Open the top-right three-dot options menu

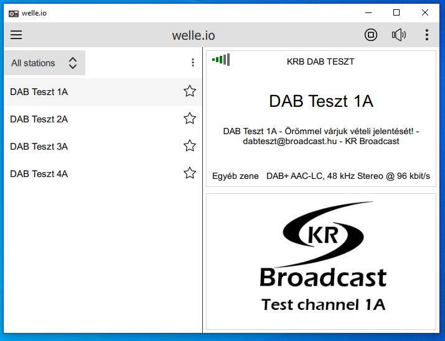coord(426,35)
